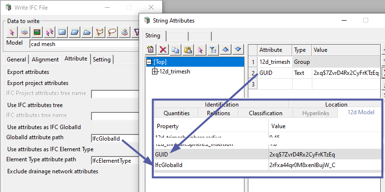Switch to the General tab

click(16, 60)
